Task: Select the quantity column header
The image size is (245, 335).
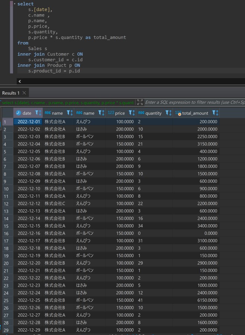Action: [153, 113]
